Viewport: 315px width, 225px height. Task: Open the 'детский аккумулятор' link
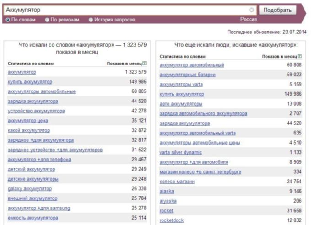(x=31, y=169)
